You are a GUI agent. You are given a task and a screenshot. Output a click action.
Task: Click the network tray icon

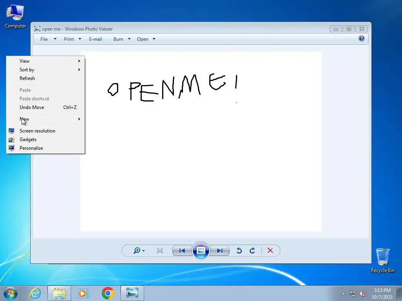[x=353, y=294]
